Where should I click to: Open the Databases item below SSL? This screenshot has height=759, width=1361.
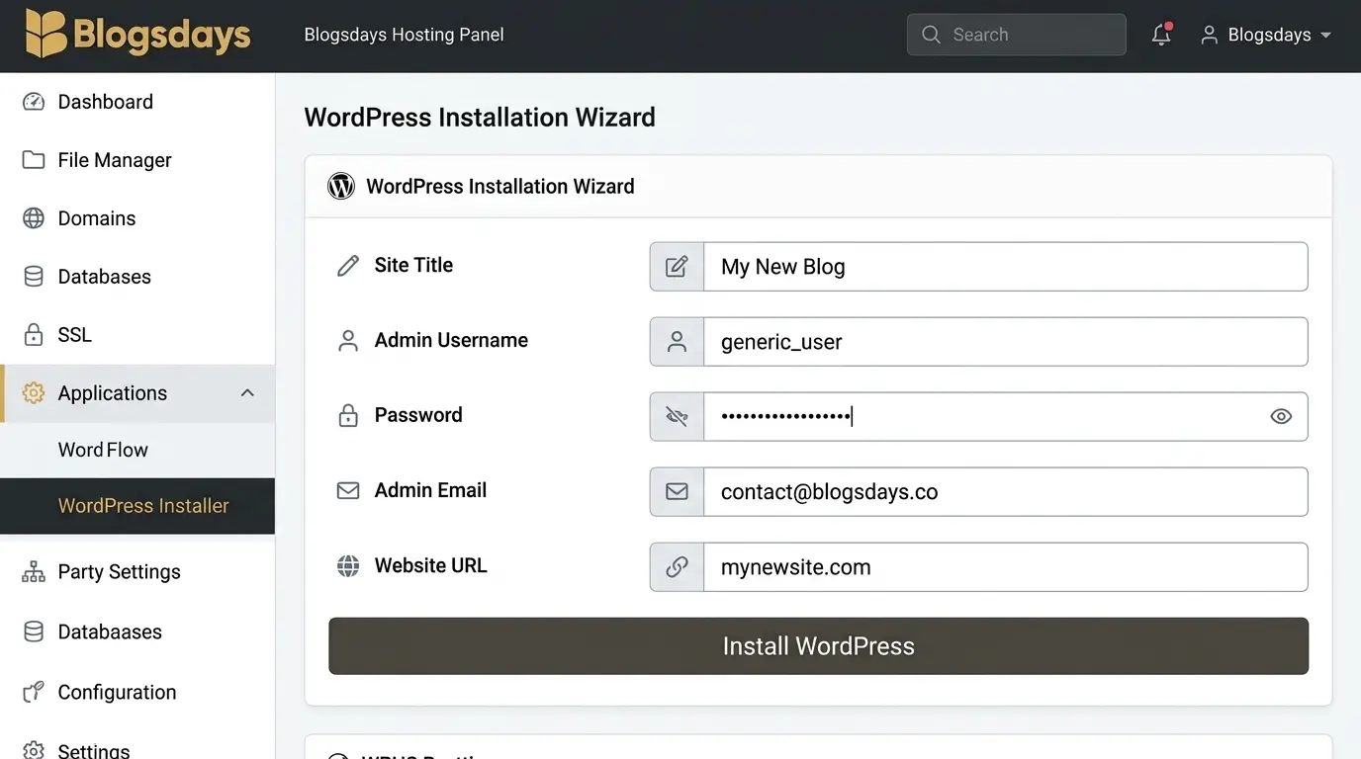[x=137, y=277]
